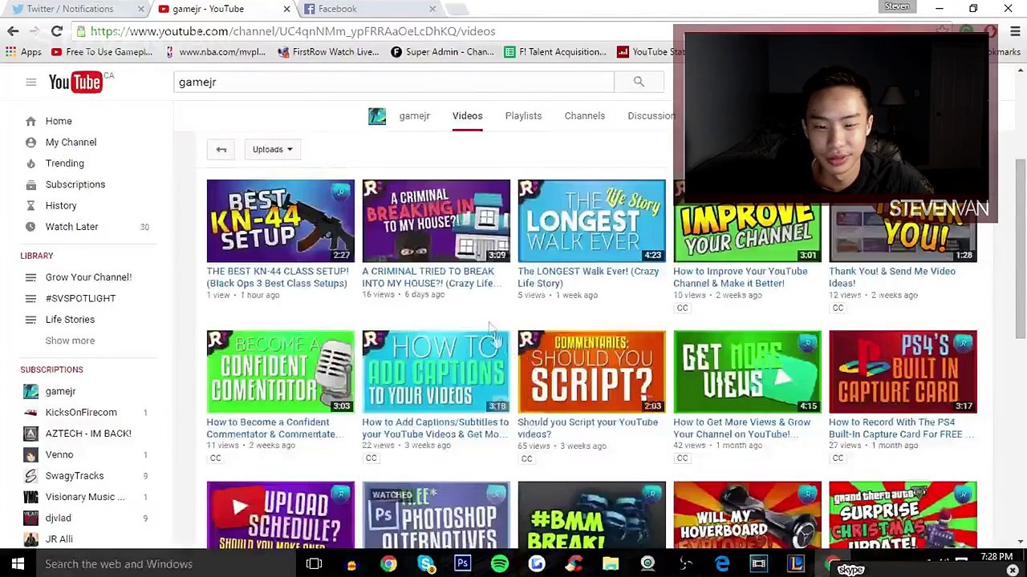Open the Windows Start menu

(x=18, y=564)
